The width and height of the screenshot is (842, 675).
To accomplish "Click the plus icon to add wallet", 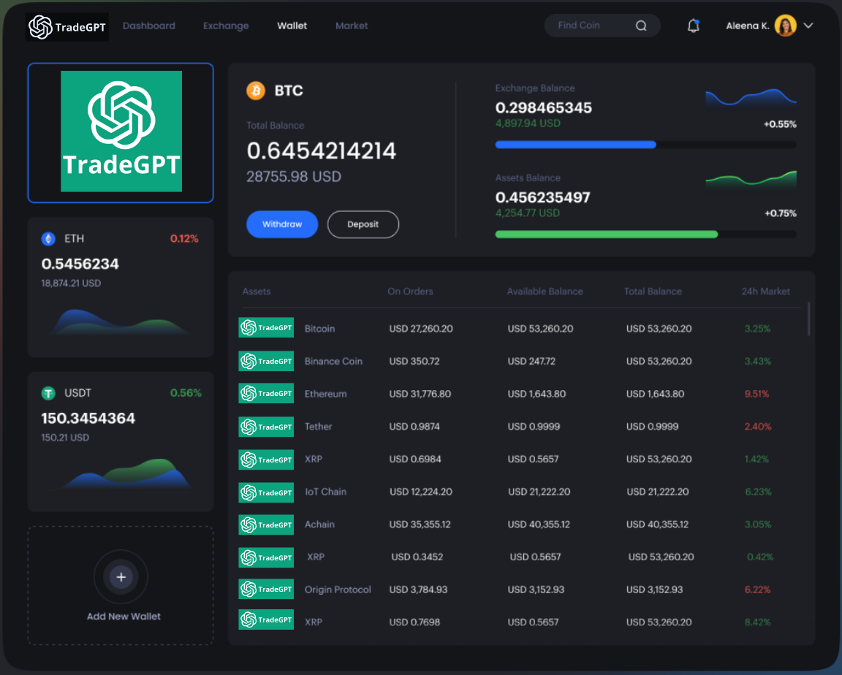I will pyautogui.click(x=121, y=577).
